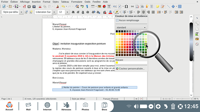The height and width of the screenshot is (112, 200).
Task: Go to Accueil in the bottom bar
Action: 9,106
